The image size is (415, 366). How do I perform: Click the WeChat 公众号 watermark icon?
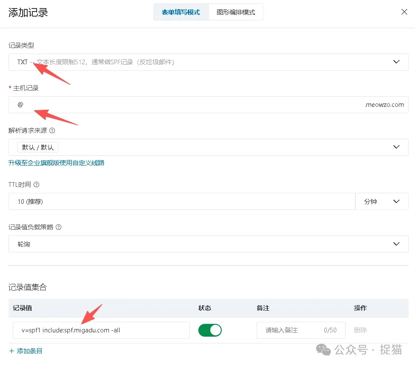(324, 350)
